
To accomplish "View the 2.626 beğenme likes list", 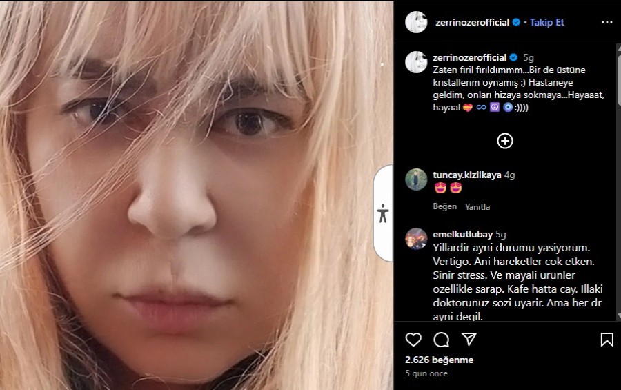I will tap(440, 360).
